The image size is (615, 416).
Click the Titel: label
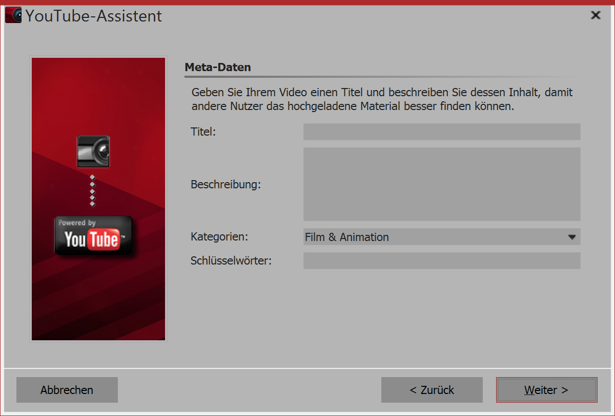pos(203,132)
